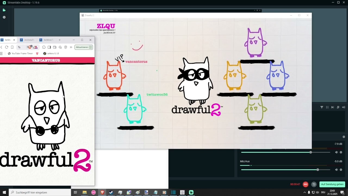This screenshot has height=196, width=348.
Task: Click the recording timer 00:00:47
Action: click(295, 184)
